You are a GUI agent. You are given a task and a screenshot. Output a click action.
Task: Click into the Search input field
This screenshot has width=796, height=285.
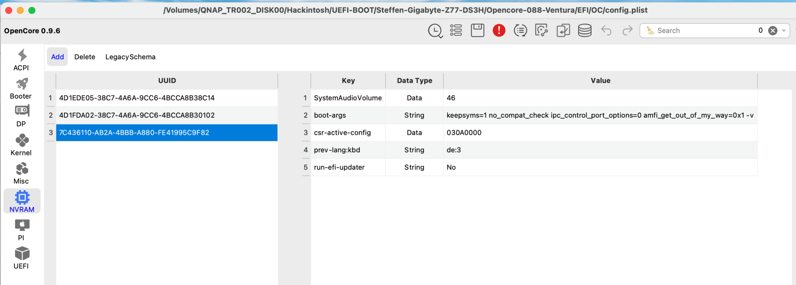tap(705, 31)
